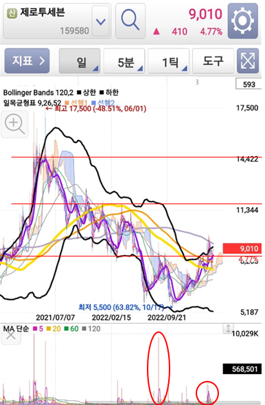
Task: Tap the red up-triangle change indicator
Action: point(157,32)
